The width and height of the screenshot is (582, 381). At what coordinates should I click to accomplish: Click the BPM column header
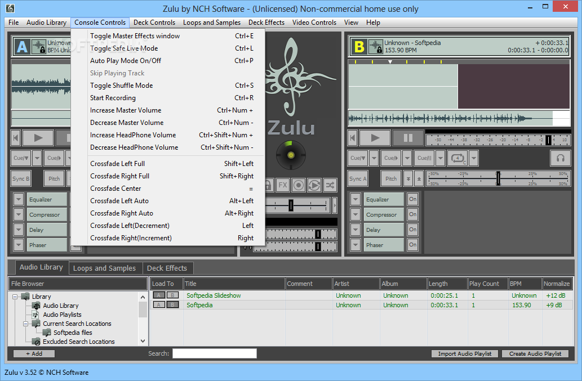pyautogui.click(x=525, y=284)
